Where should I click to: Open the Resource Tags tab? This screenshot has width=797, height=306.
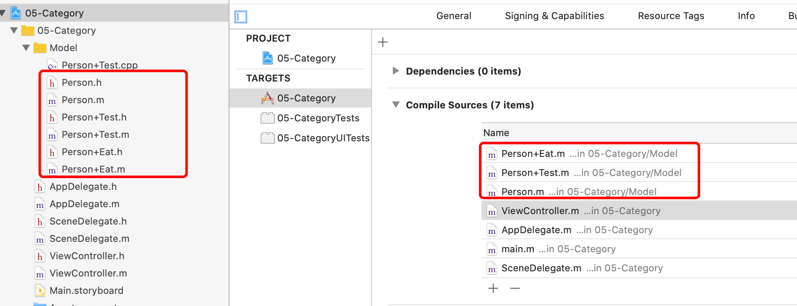tap(671, 16)
